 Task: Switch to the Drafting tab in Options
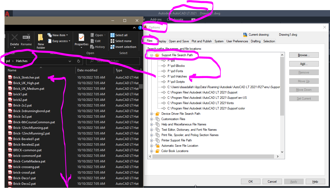(256, 41)
